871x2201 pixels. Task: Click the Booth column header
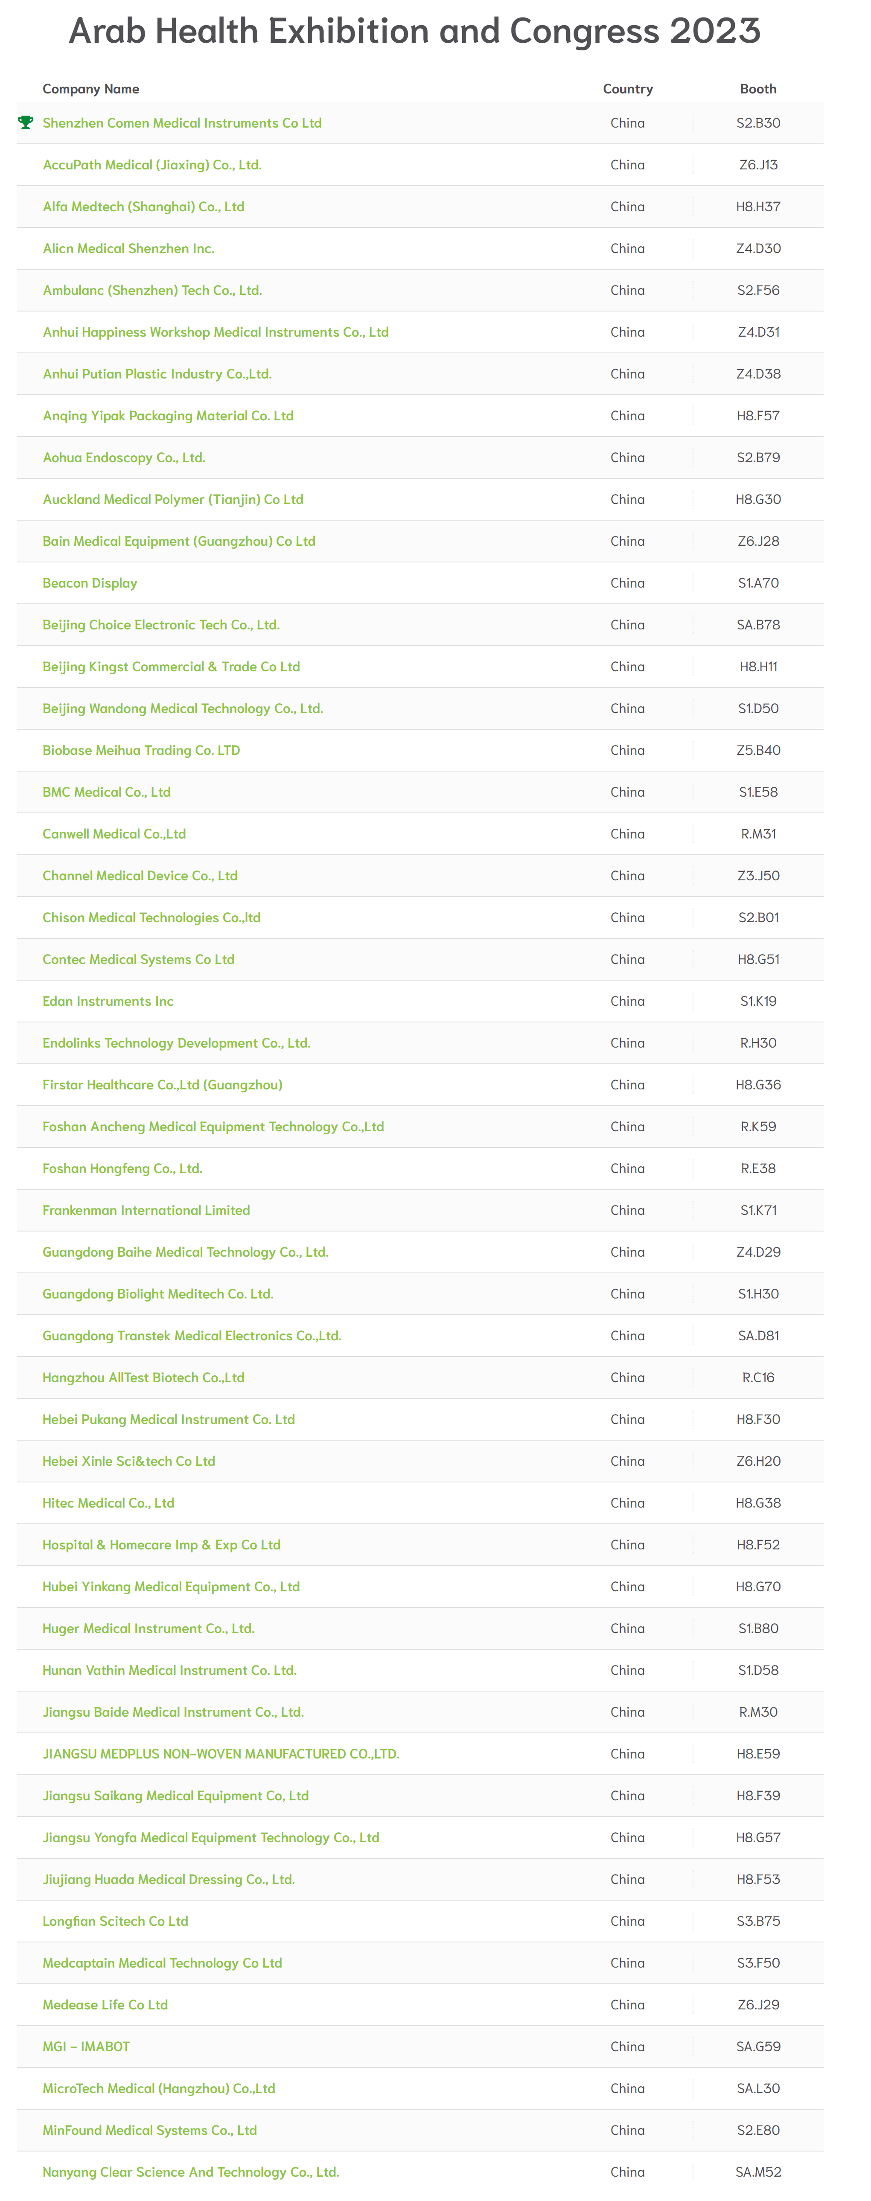(x=758, y=89)
